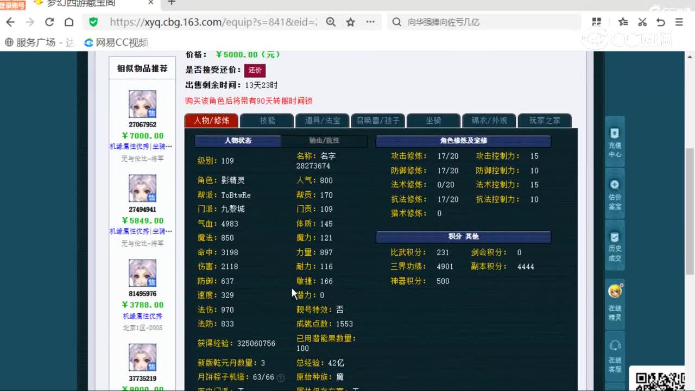Open the browser apps grid icon
This screenshot has height=391, width=695.
click(597, 22)
